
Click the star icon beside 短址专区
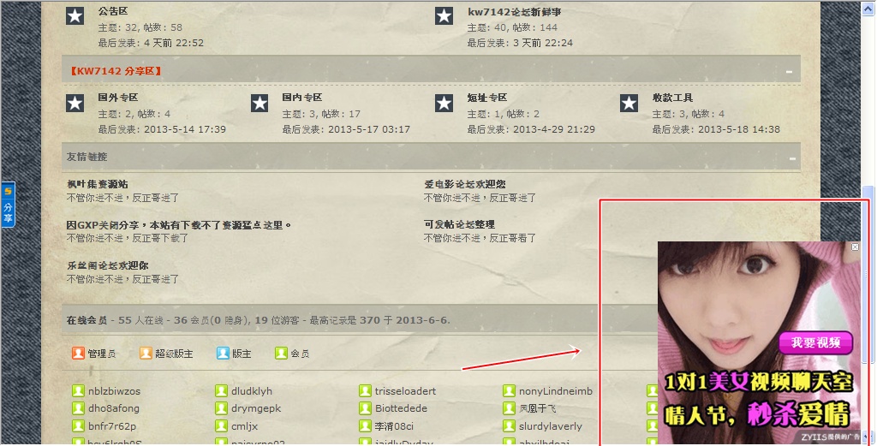click(444, 103)
